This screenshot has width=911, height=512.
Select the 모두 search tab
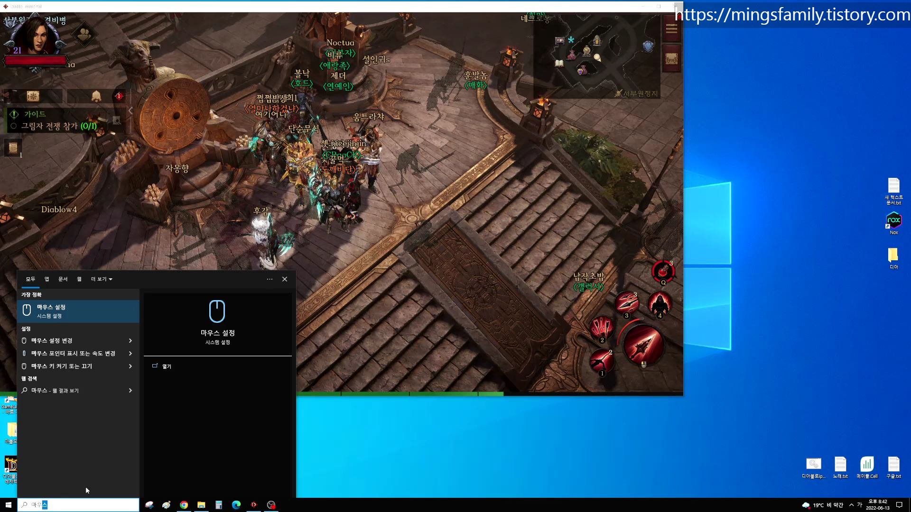(x=30, y=279)
